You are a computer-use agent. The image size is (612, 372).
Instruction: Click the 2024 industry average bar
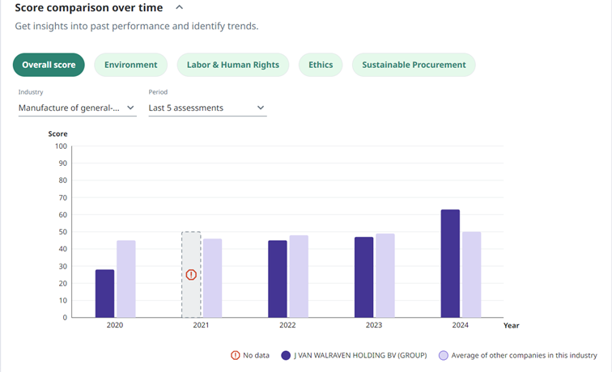point(471,275)
